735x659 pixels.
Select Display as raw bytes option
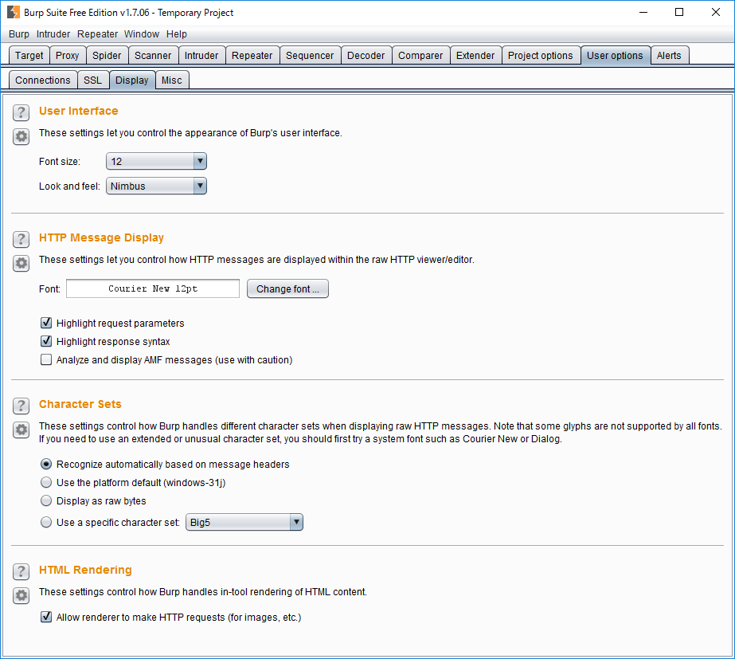pos(46,501)
